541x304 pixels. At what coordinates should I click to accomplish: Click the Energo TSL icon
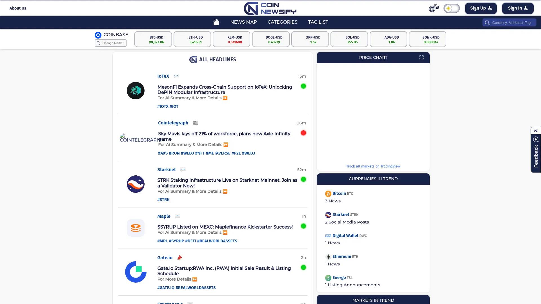(x=328, y=278)
